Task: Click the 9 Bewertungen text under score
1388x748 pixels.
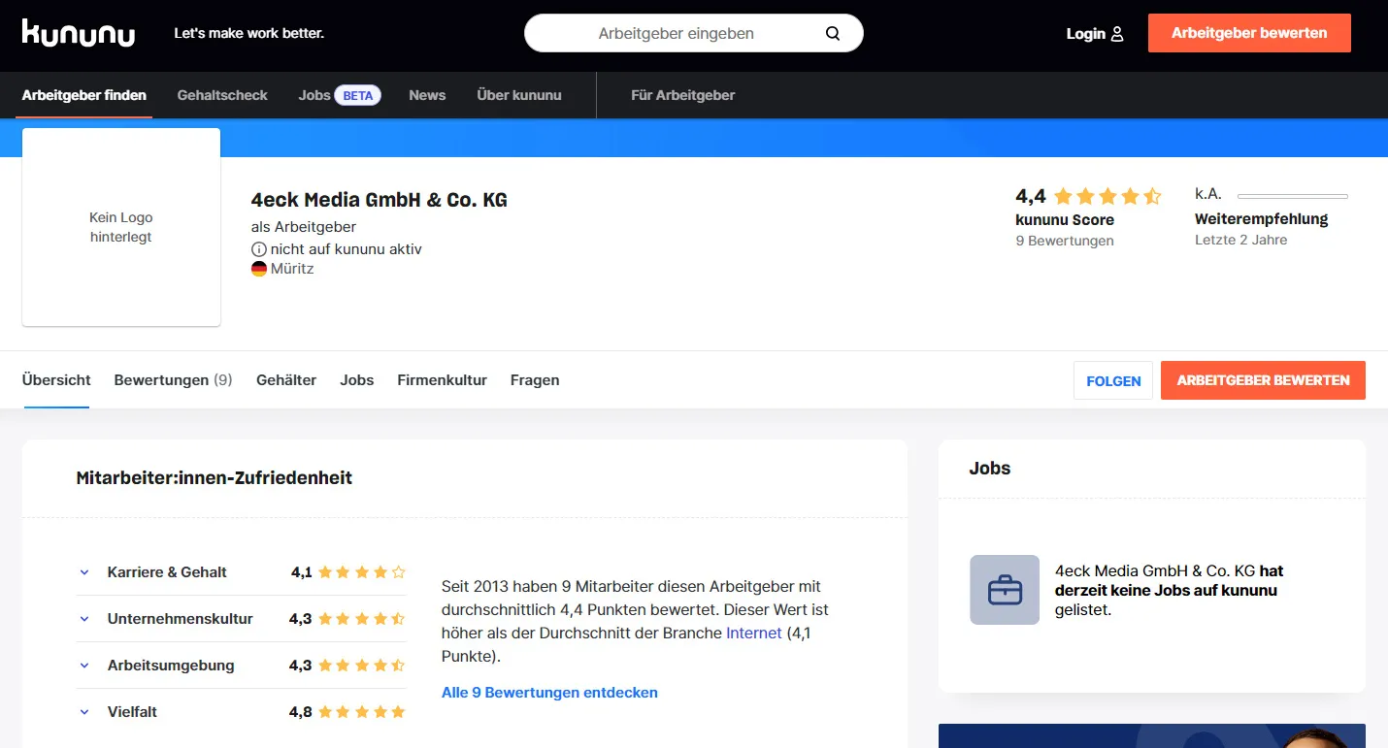Action: 1065,241
